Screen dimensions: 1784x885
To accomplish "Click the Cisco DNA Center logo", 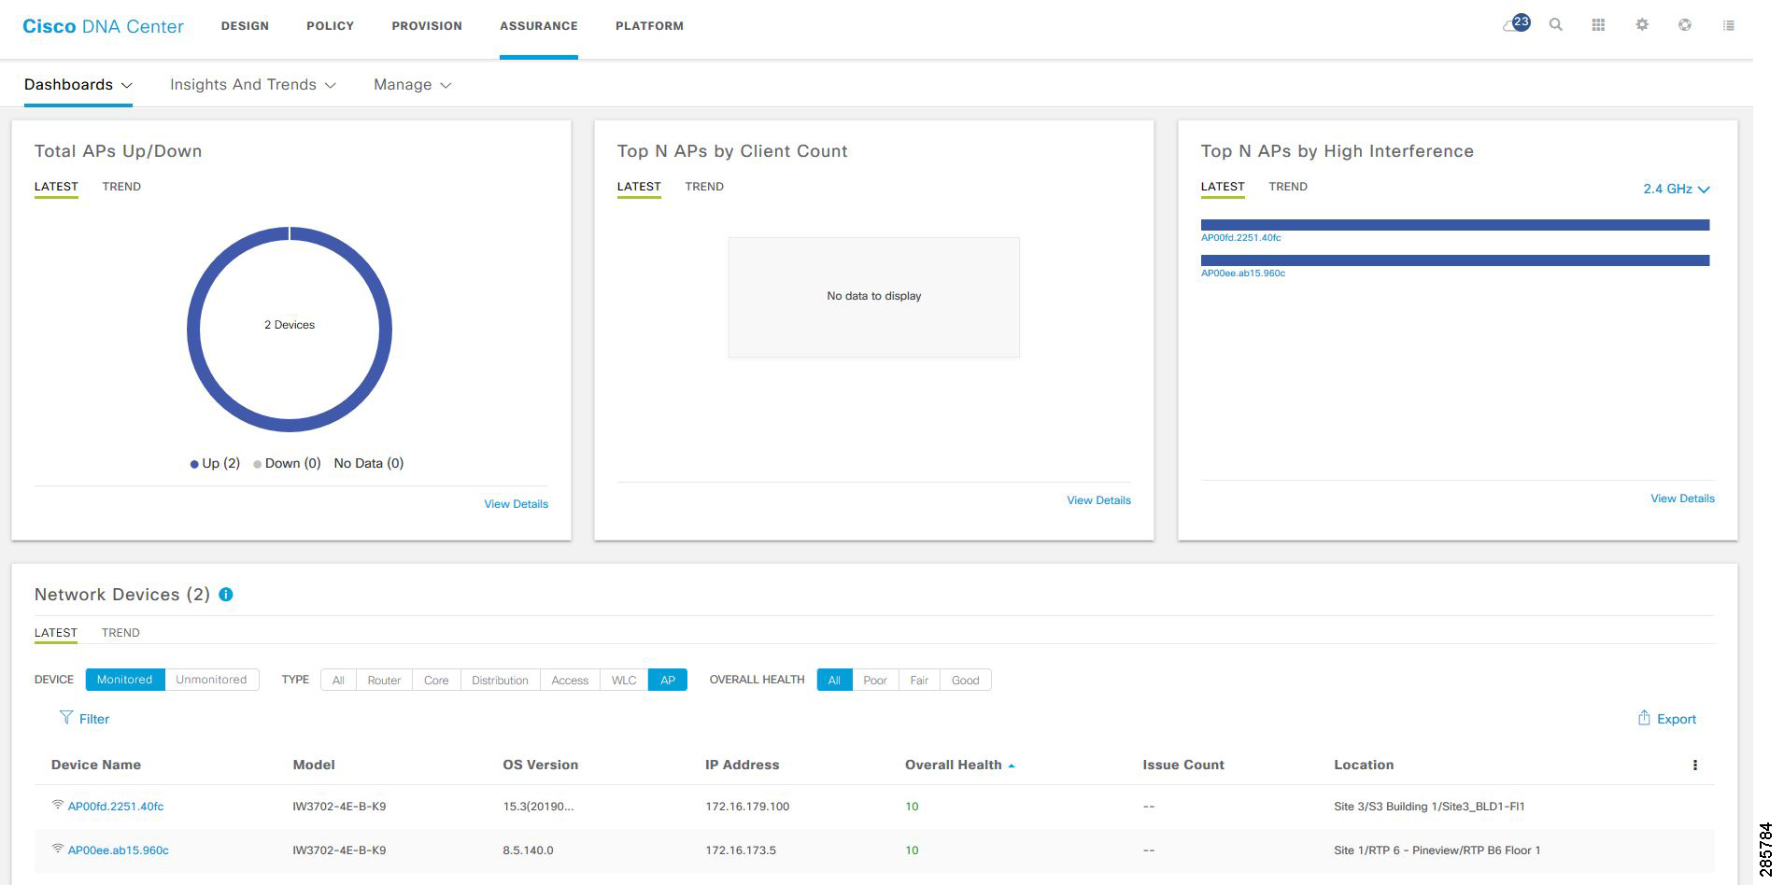I will point(103,26).
